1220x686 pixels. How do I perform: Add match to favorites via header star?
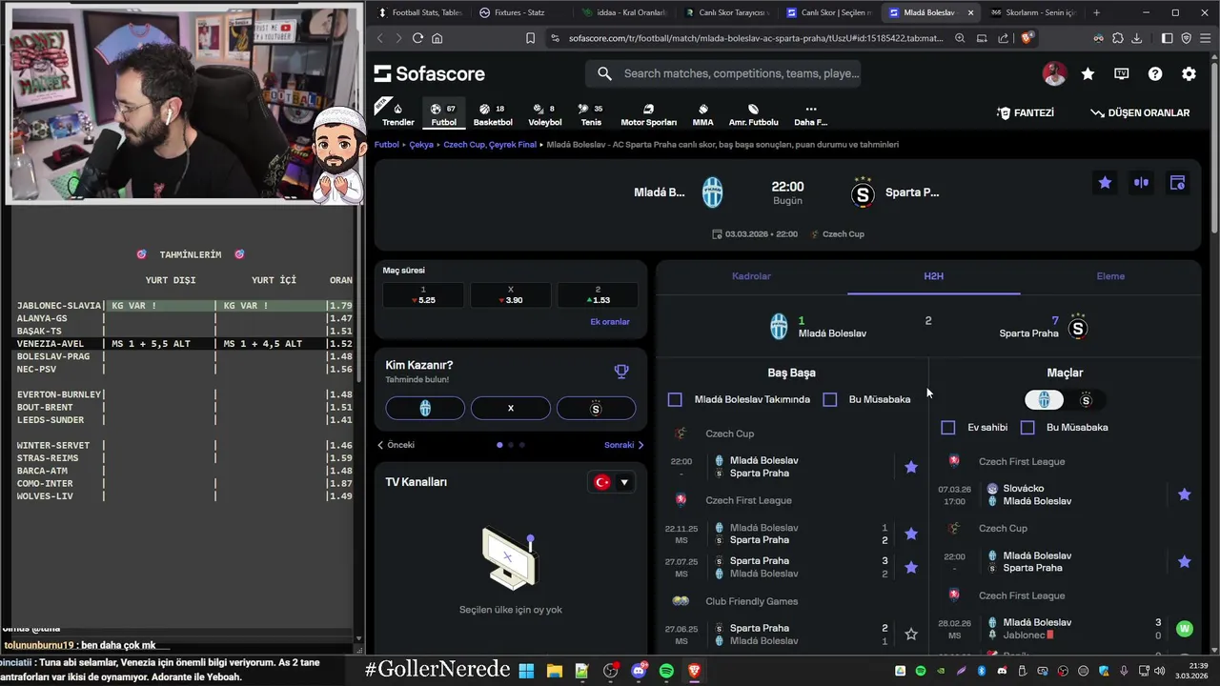(x=1105, y=182)
